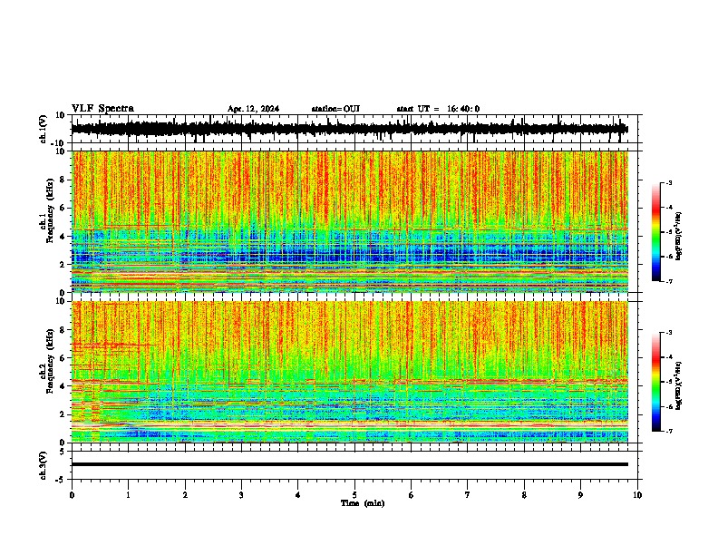Click the "6" kHz tick on ch.1 frequency axis

point(63,208)
